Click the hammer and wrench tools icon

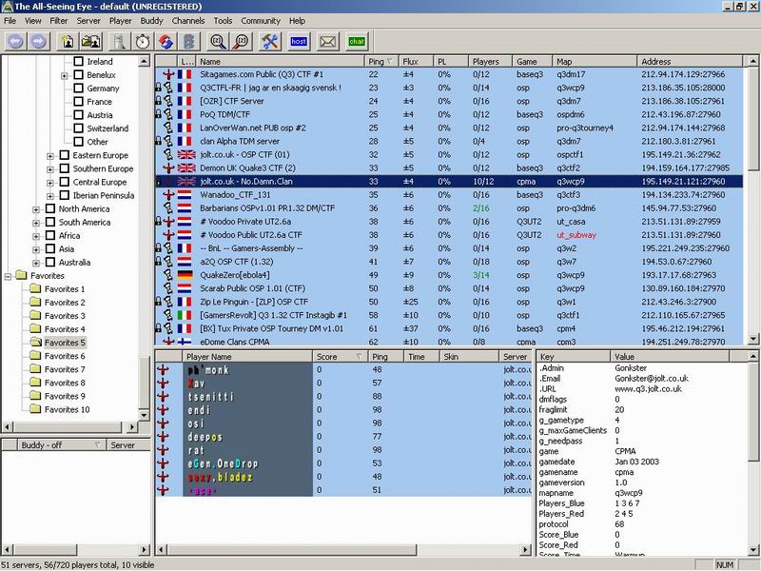(x=270, y=41)
